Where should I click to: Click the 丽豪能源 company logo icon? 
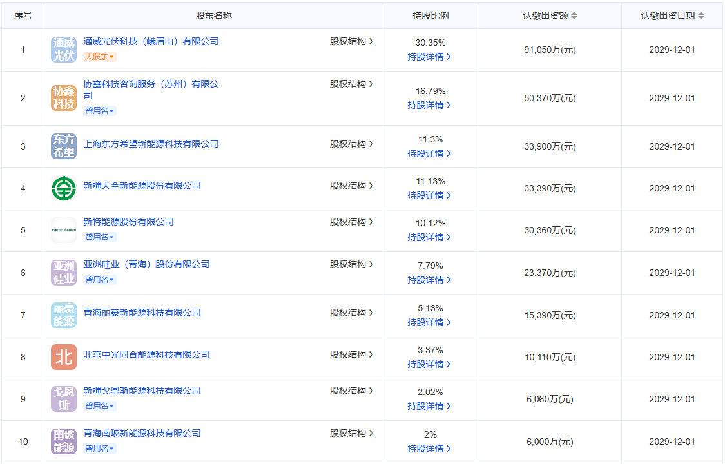[64, 315]
